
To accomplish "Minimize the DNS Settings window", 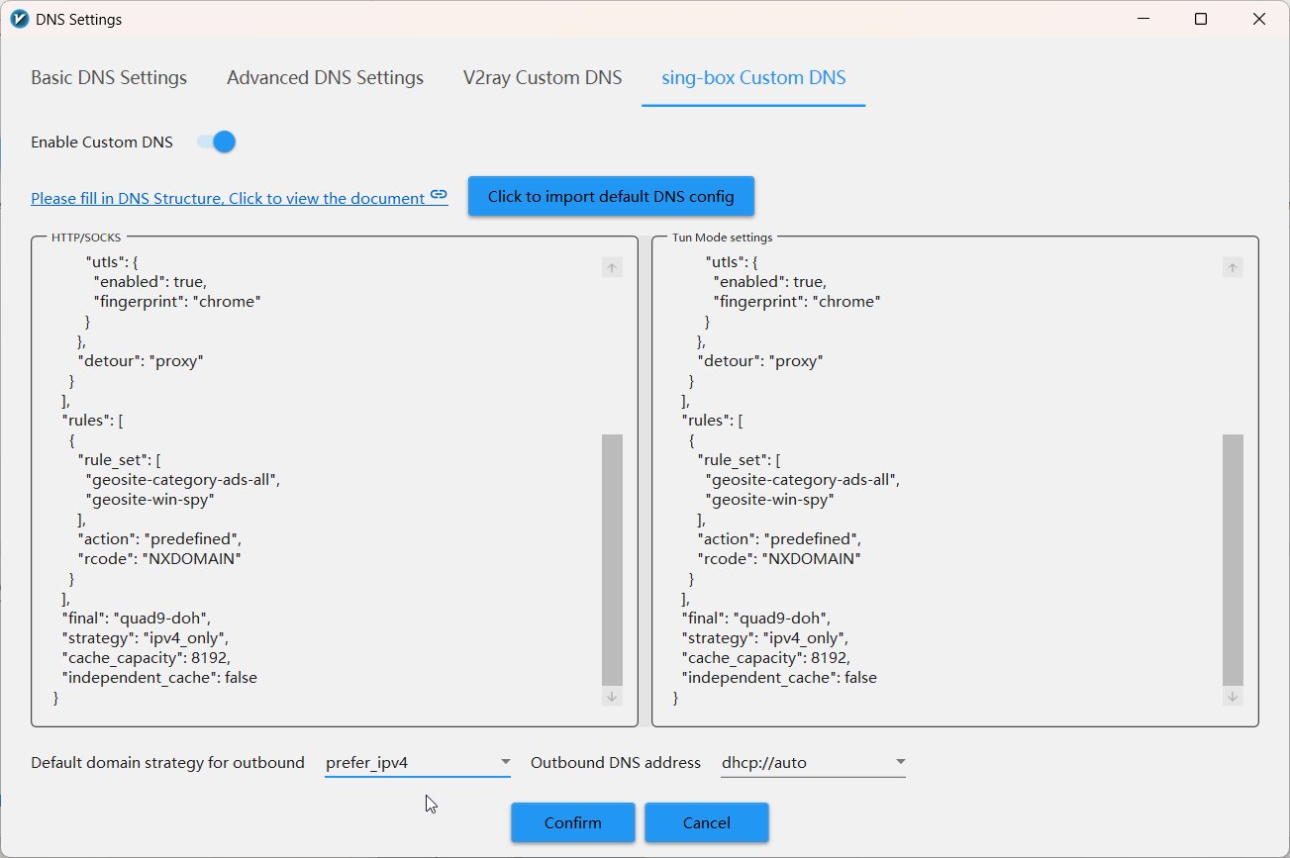I will coord(1143,19).
